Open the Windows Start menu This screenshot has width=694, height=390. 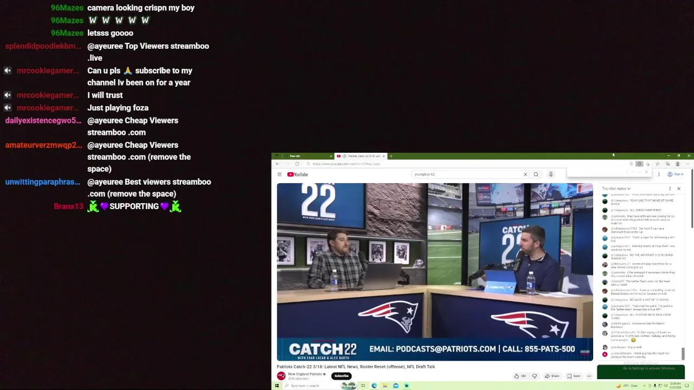(x=277, y=386)
